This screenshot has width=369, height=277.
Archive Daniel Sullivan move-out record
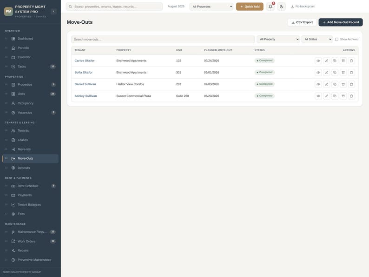pyautogui.click(x=343, y=84)
